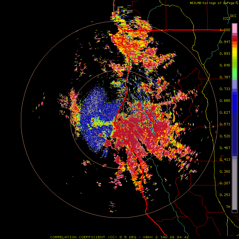Click the 100 NM range ring label
The width and height of the screenshot is (239, 239).
[x=119, y=21]
